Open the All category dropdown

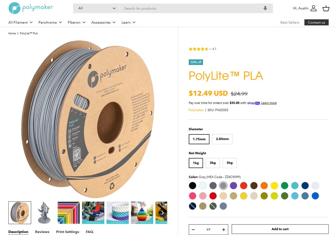click(x=96, y=8)
